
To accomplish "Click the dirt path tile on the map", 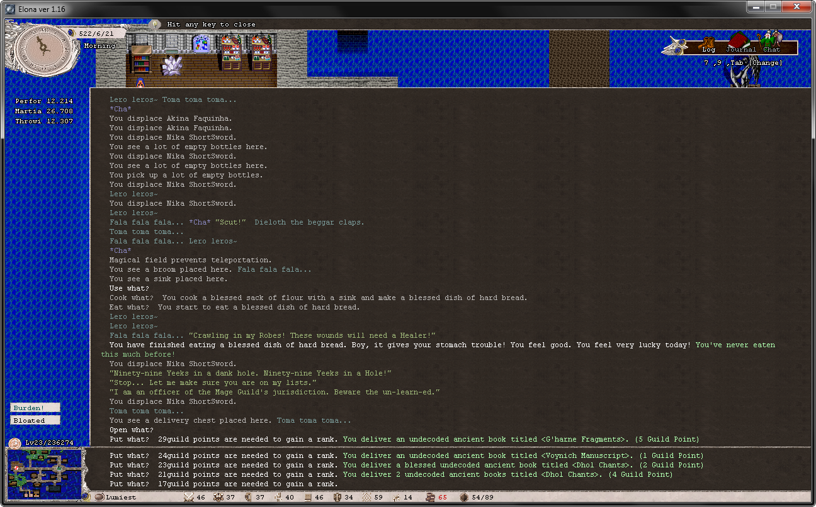I will tap(579, 58).
